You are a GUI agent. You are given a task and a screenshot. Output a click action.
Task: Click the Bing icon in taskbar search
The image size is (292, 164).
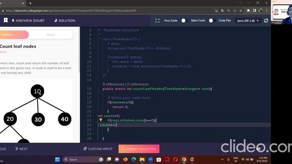click(x=101, y=159)
